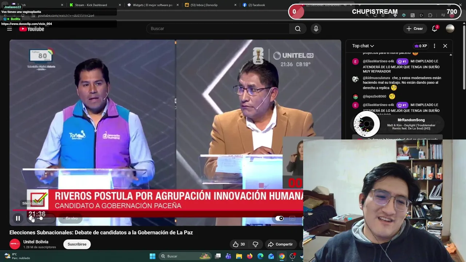Screen dimensions: 466x262
Task: Open Firefox from the taskbar
Action: coord(249,256)
